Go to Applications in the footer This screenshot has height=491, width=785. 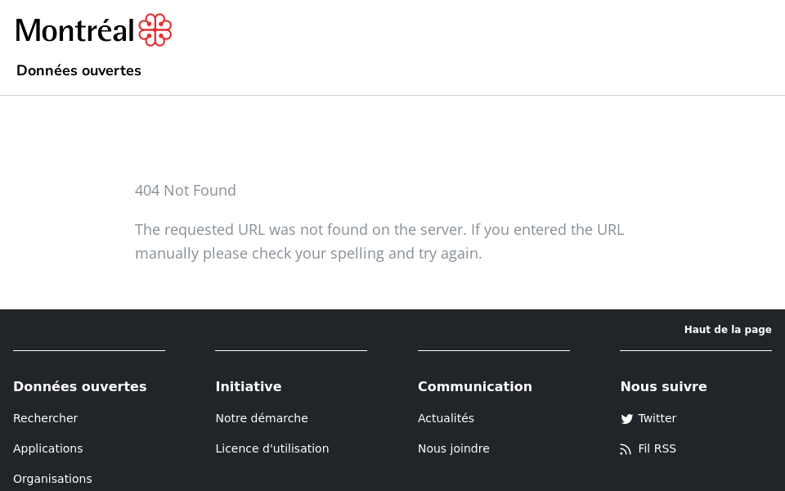tap(48, 448)
